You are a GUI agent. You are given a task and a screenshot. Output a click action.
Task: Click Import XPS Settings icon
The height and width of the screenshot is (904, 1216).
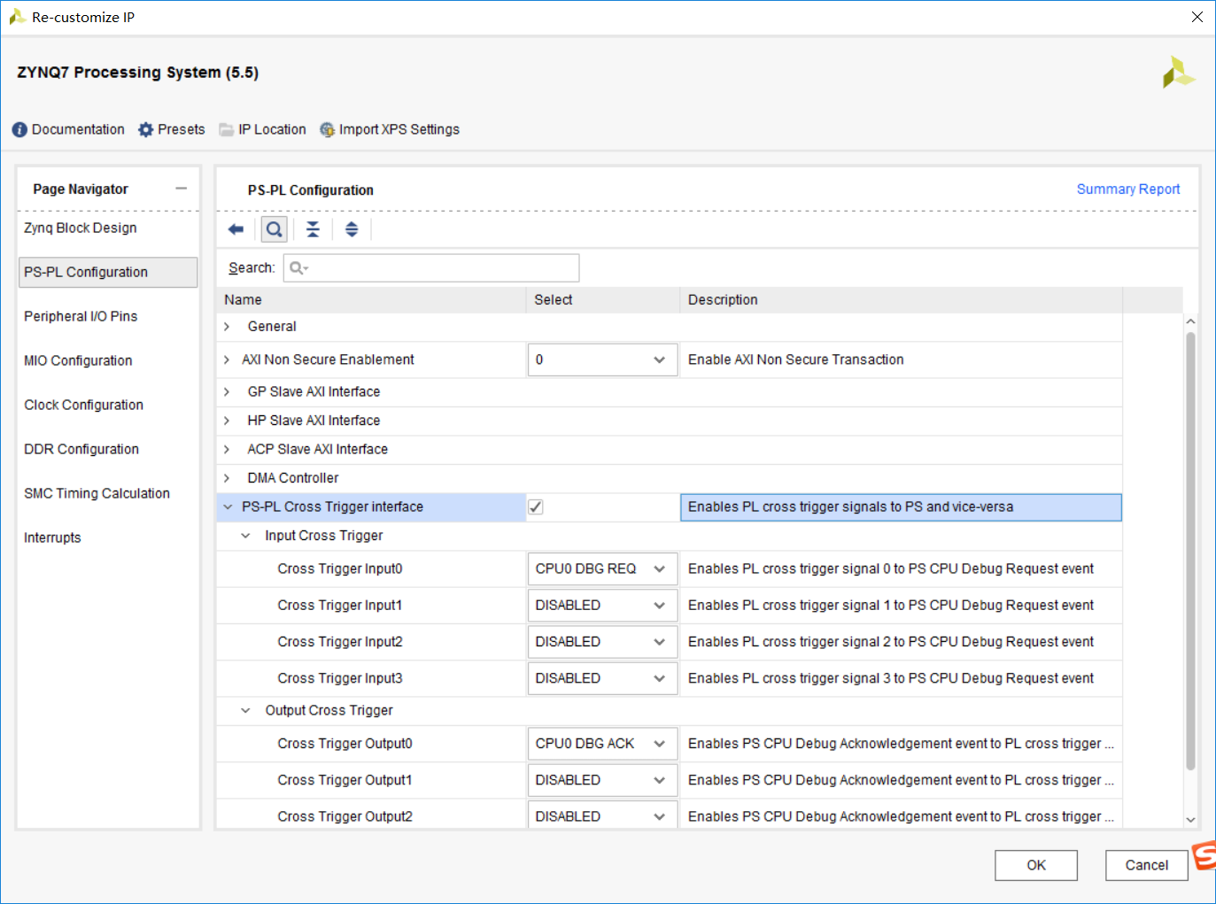328,130
